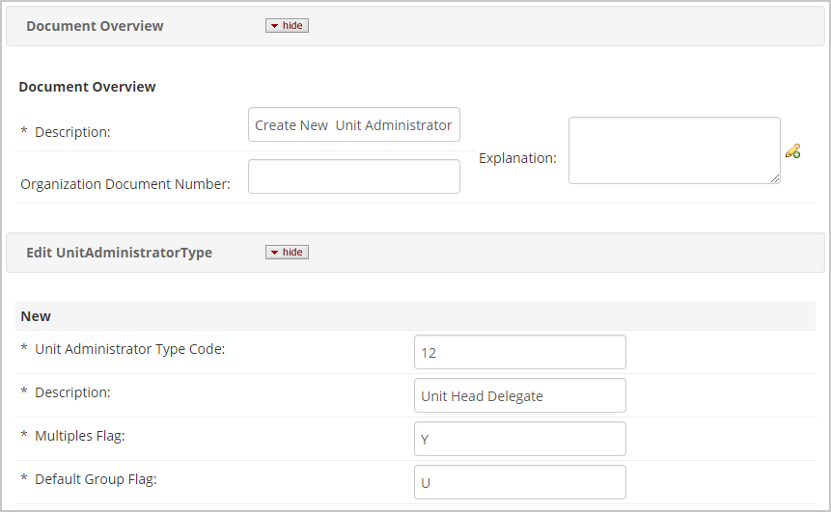This screenshot has width=831, height=512.
Task: Click the Default Group Flag label
Action: click(96, 480)
